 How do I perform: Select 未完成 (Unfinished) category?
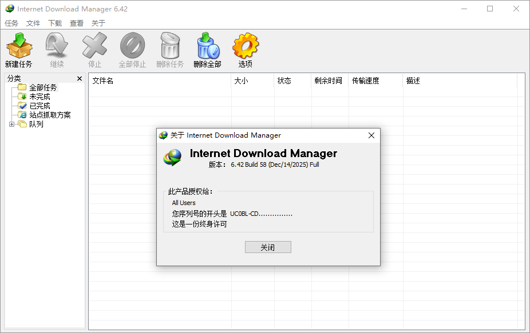point(39,97)
